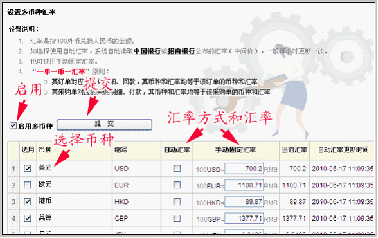This screenshot has width=378, height=238.
Task: Uncheck the 启用多币种 checkbox
Action: (13, 125)
